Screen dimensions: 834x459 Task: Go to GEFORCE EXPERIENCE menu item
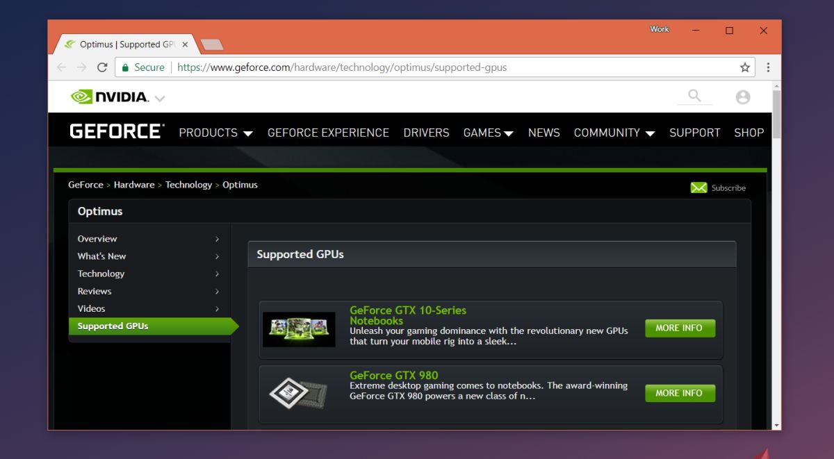coord(328,133)
